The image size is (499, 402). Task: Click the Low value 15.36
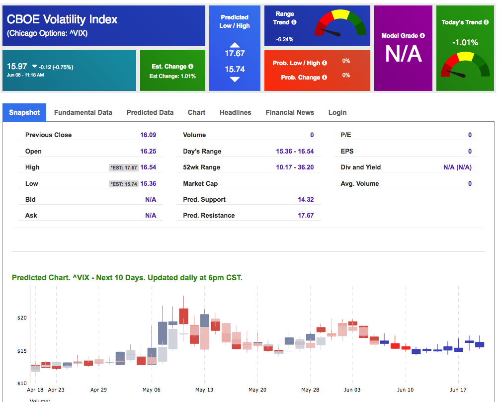148,183
